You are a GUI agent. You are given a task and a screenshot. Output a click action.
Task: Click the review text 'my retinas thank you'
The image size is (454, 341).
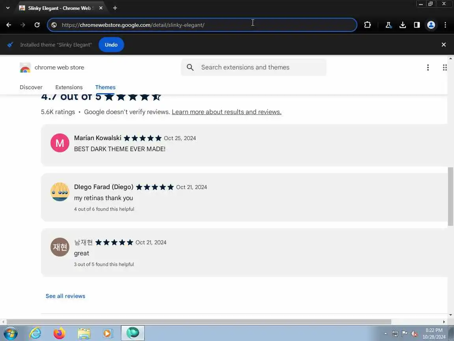(103, 198)
